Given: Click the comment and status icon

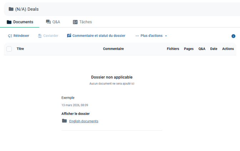Looking at the screenshot, I should (x=69, y=36).
